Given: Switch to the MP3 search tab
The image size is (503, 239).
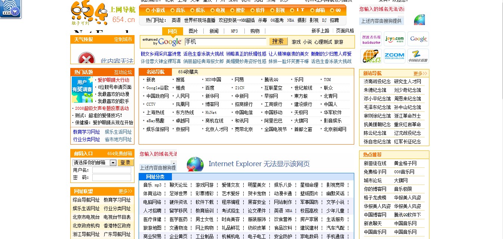Looking at the screenshot, I should coord(234,31).
